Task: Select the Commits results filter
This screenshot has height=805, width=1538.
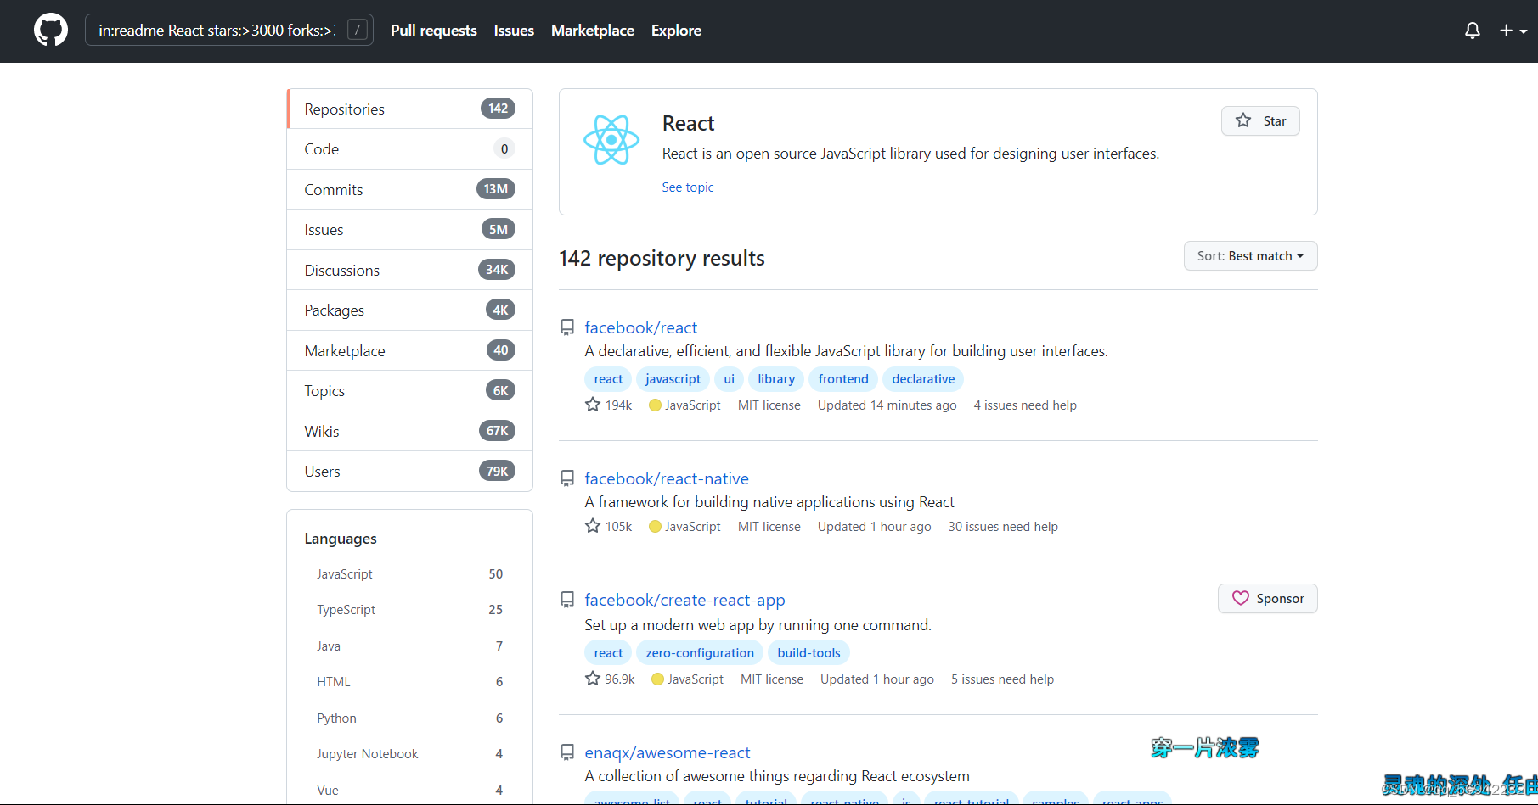Action: tap(409, 189)
